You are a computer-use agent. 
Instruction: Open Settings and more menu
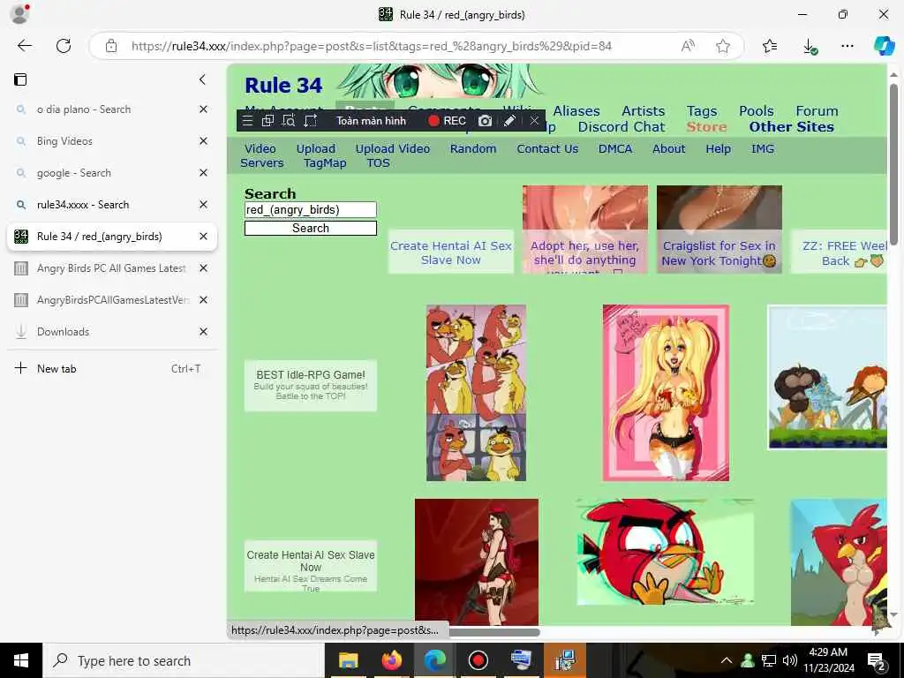[847, 46]
